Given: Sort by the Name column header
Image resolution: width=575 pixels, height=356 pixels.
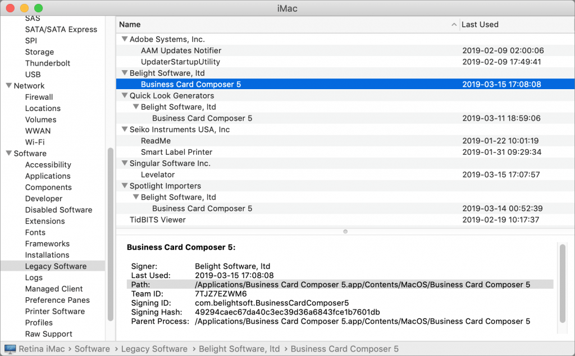Looking at the screenshot, I should click(288, 25).
